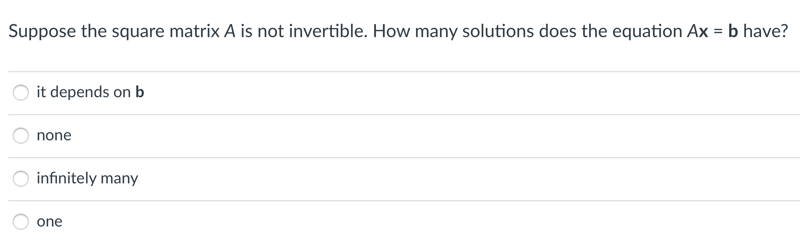Click the 'it depends on b' answer text
800x242 pixels.
90,92
